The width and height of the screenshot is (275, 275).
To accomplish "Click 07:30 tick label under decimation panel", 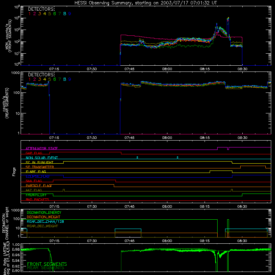I will coord(92,241).
